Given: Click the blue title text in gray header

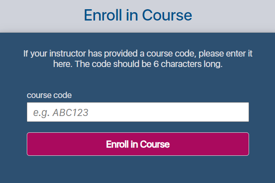Looking at the screenshot, I should (x=138, y=15).
